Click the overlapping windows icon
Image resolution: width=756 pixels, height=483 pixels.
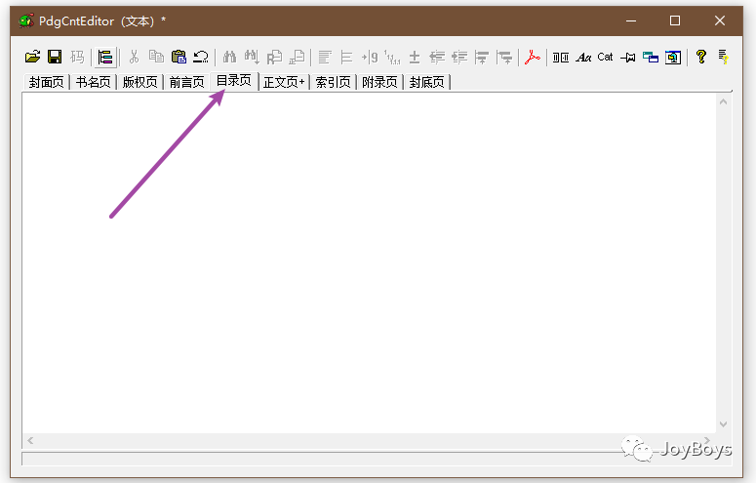[x=651, y=58]
